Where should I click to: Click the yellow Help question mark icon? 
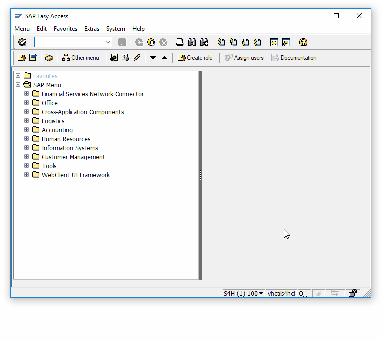click(303, 42)
